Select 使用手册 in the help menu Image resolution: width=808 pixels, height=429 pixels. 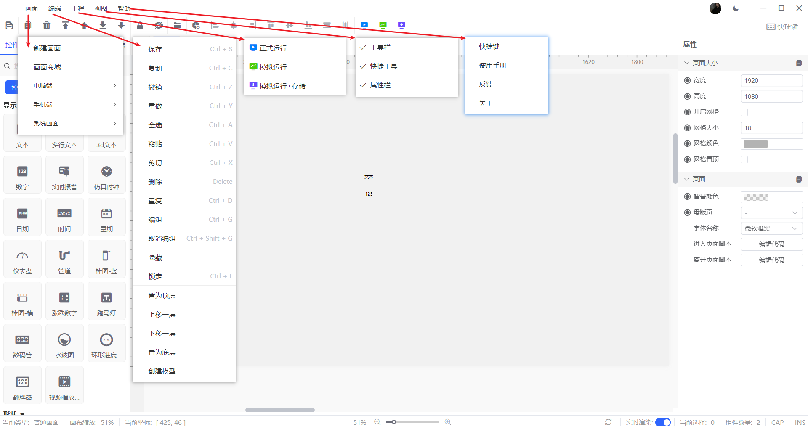(492, 66)
